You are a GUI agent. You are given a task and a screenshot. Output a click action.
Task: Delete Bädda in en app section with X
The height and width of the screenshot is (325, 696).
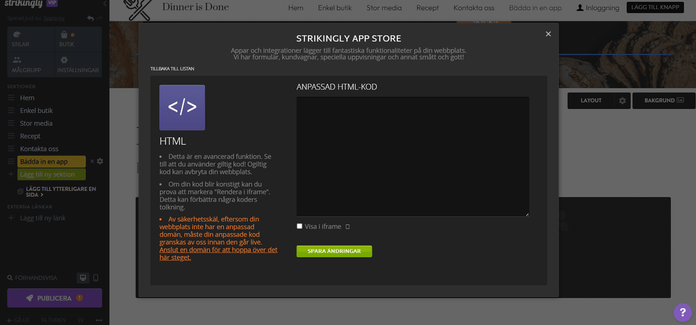[x=92, y=162]
